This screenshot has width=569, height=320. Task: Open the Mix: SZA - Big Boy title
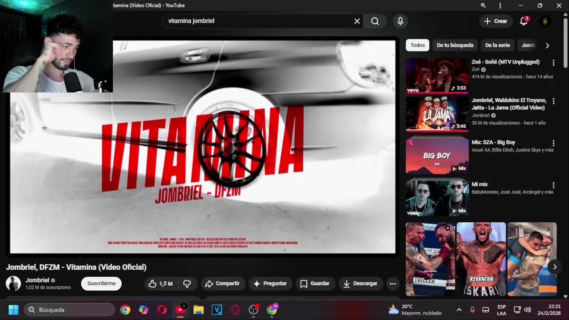coord(493,142)
